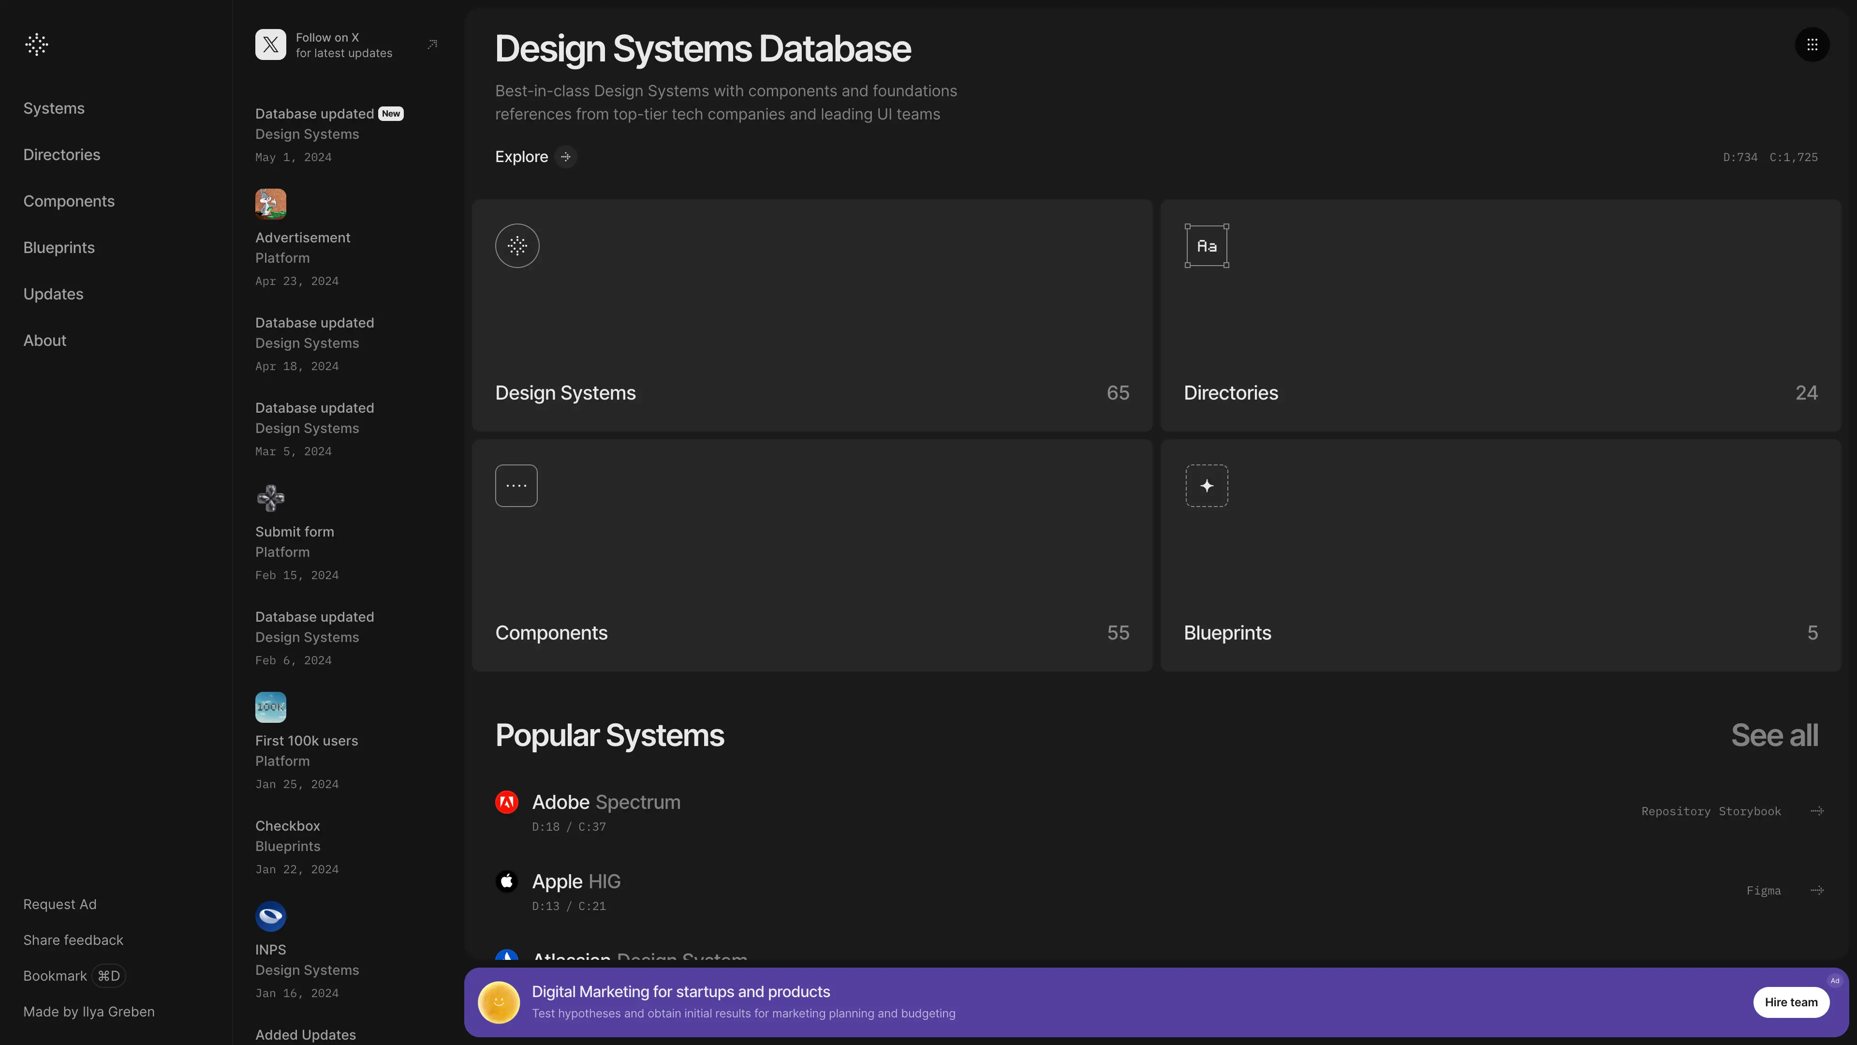1857x1045 pixels.
Task: Click the Digital Marketing for startups ad headline
Action: 681,992
